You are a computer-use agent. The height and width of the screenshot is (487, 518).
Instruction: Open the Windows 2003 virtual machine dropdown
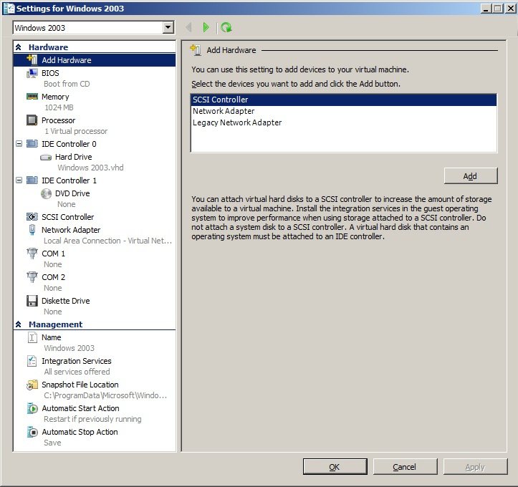tap(168, 27)
